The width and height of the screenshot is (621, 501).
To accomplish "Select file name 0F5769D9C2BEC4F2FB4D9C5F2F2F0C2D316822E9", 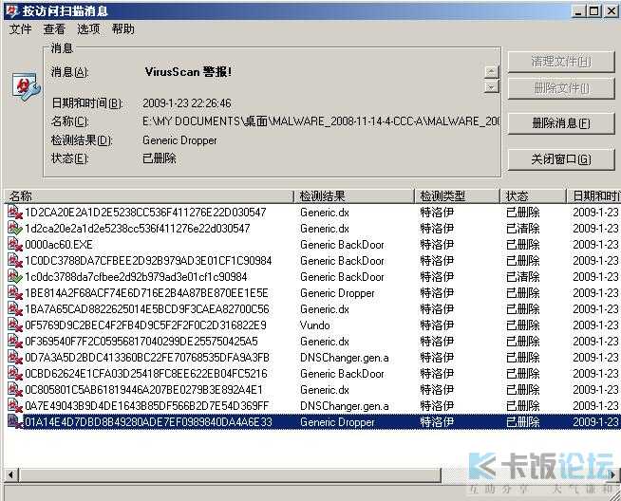I will click(x=145, y=325).
